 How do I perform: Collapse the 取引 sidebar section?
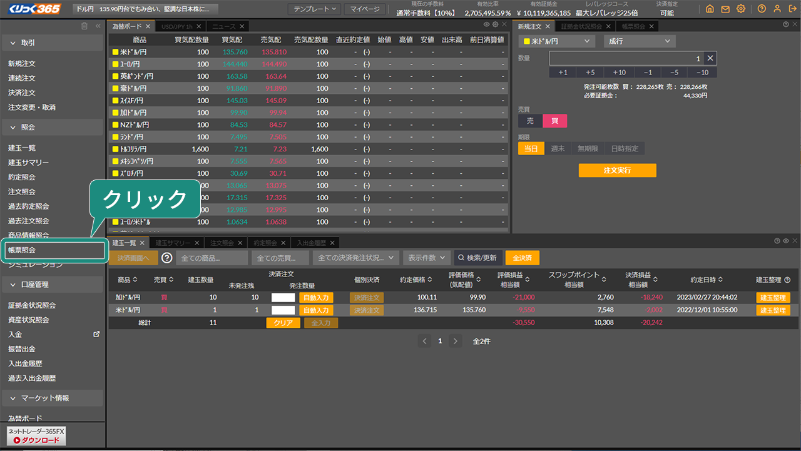pos(53,43)
